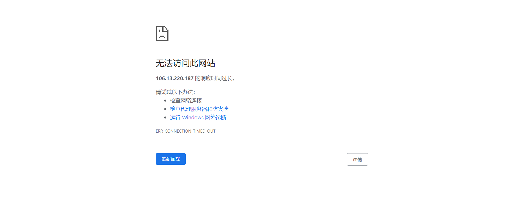Run 运行 Windows 网络诊断 link
The width and height of the screenshot is (517, 202).
pyautogui.click(x=198, y=117)
